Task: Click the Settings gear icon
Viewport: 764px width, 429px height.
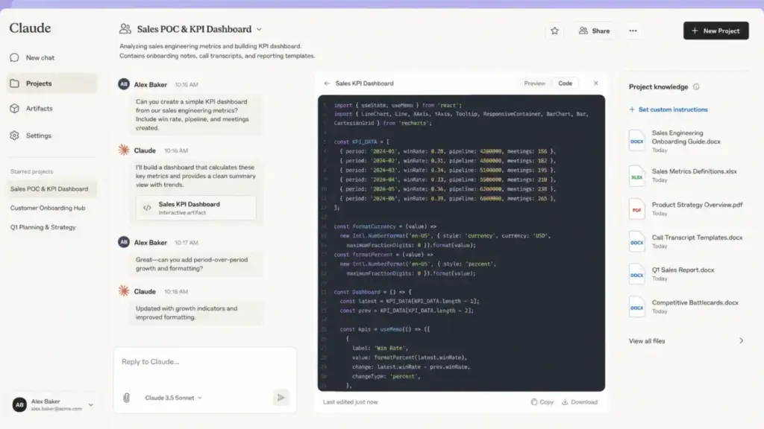Action: click(x=15, y=136)
